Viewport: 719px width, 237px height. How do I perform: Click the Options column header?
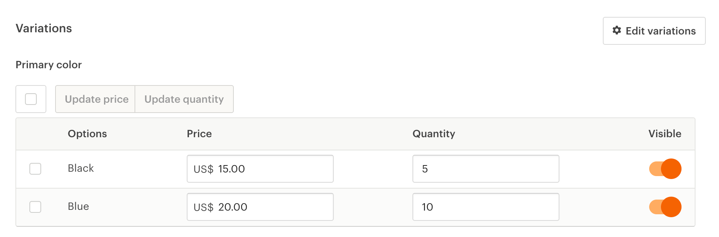(x=87, y=134)
